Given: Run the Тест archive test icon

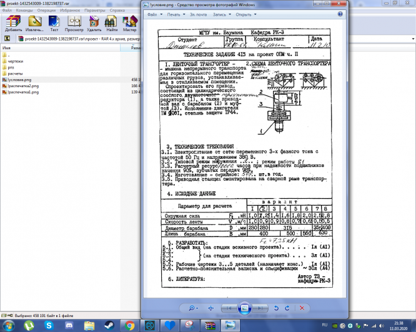Looking at the screenshot, I should [x=54, y=24].
